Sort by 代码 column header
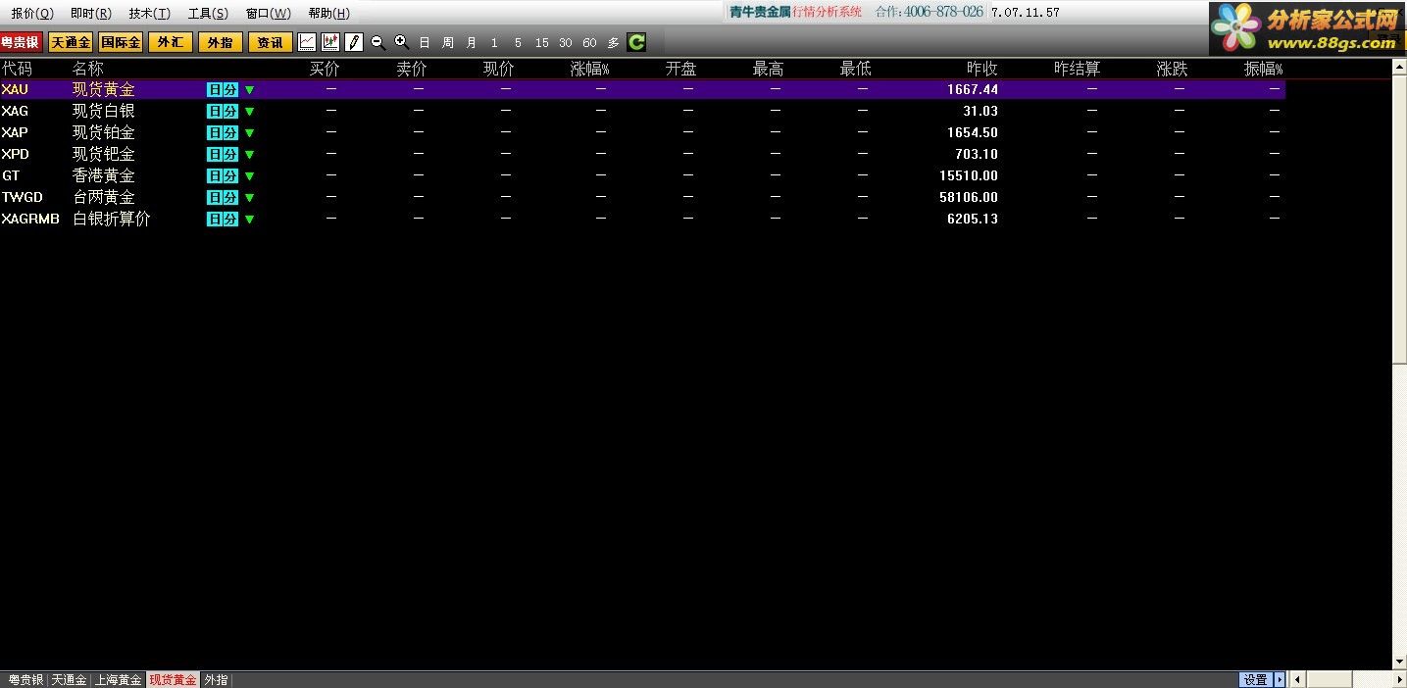 [17, 69]
